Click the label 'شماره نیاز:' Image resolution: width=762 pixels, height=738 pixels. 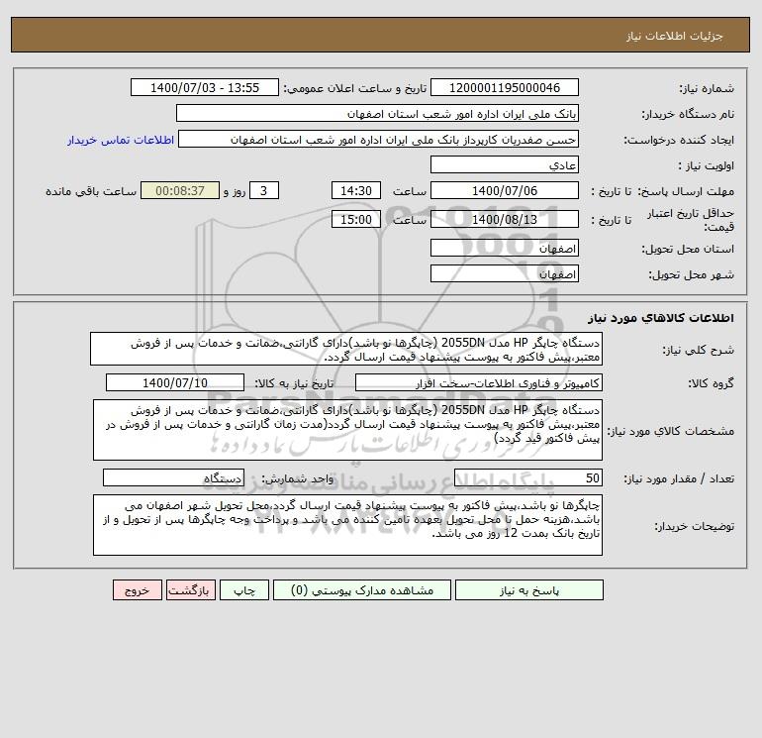point(707,88)
